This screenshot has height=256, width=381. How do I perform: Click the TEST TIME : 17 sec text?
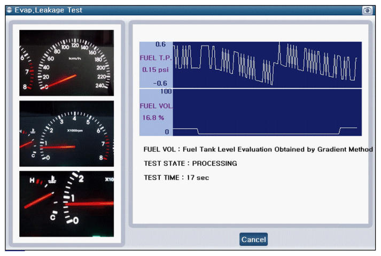click(x=176, y=177)
